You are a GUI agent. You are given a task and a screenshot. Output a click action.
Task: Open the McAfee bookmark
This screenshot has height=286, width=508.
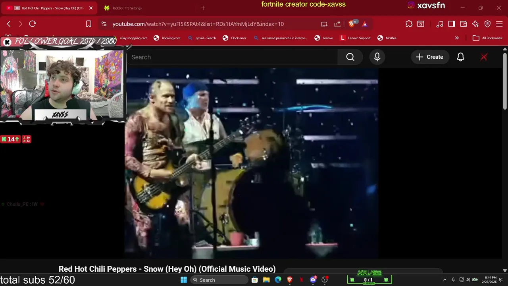click(x=387, y=38)
